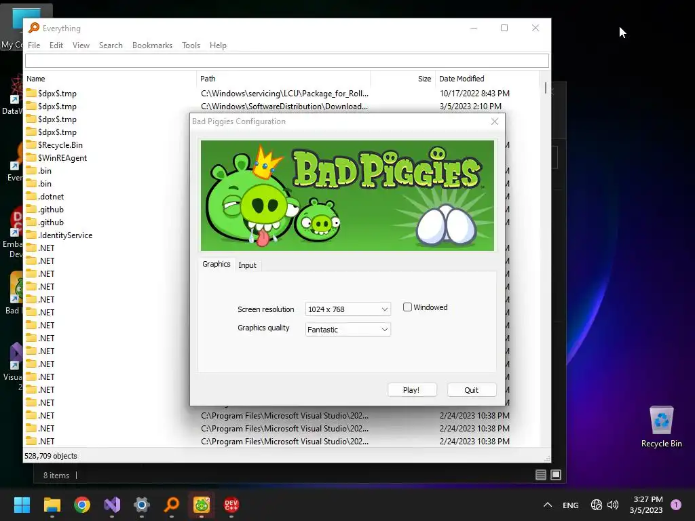Click the C:\Windows\SoftwareDistribution path cell
This screenshot has width=695, height=521.
pyautogui.click(x=284, y=107)
